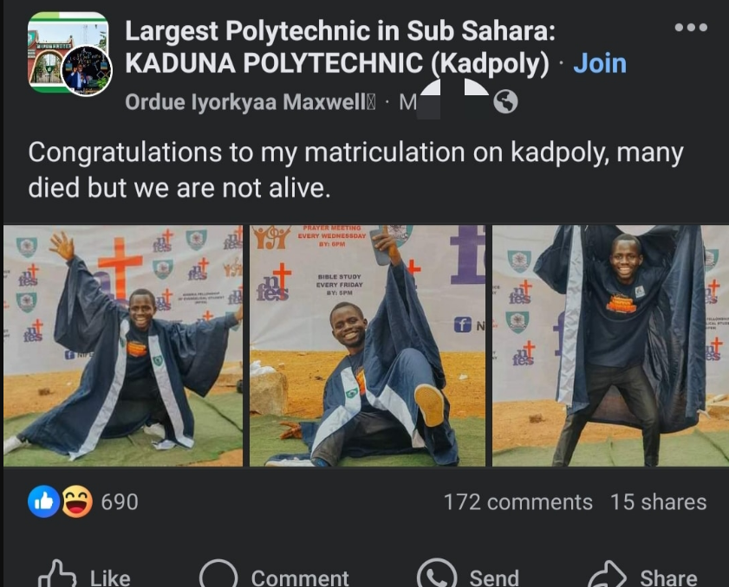Open the KADUNA POLYTECHNIC (Kadpoly) group page

(x=338, y=63)
